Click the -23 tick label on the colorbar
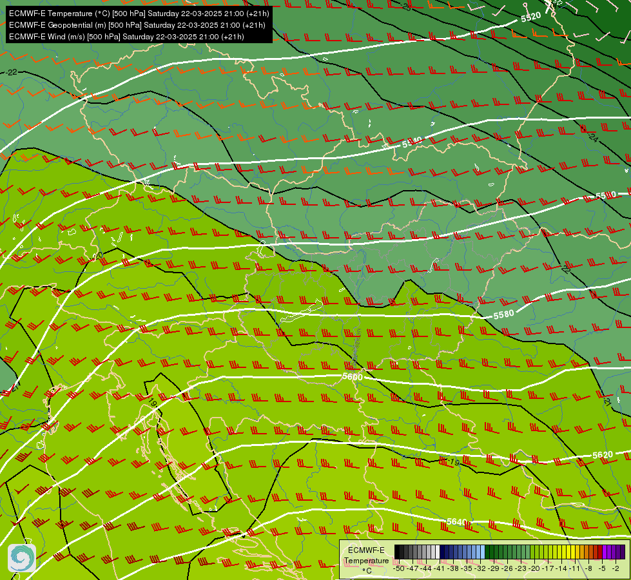Viewport: 631px width, 580px height. pos(521,568)
